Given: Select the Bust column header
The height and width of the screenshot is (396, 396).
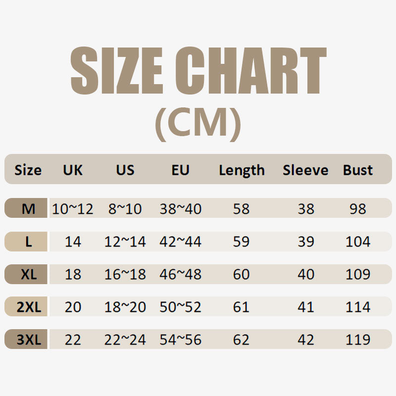Looking at the screenshot, I should click(357, 170).
